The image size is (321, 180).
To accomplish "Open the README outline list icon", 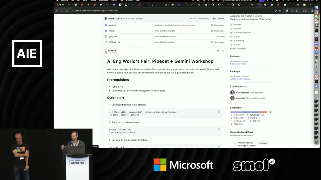I will coord(223,51).
